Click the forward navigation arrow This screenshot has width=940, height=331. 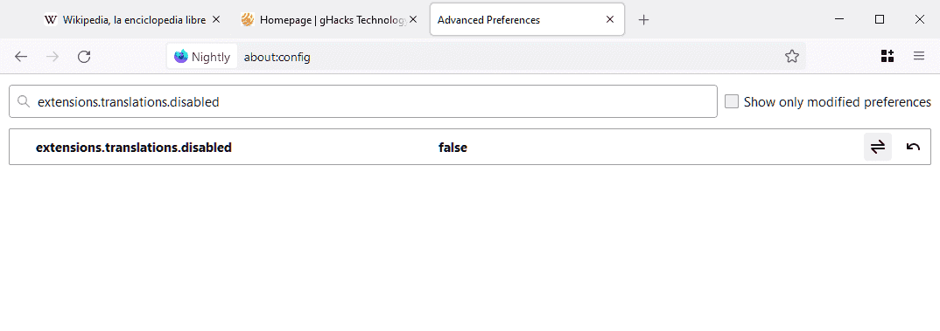click(53, 56)
